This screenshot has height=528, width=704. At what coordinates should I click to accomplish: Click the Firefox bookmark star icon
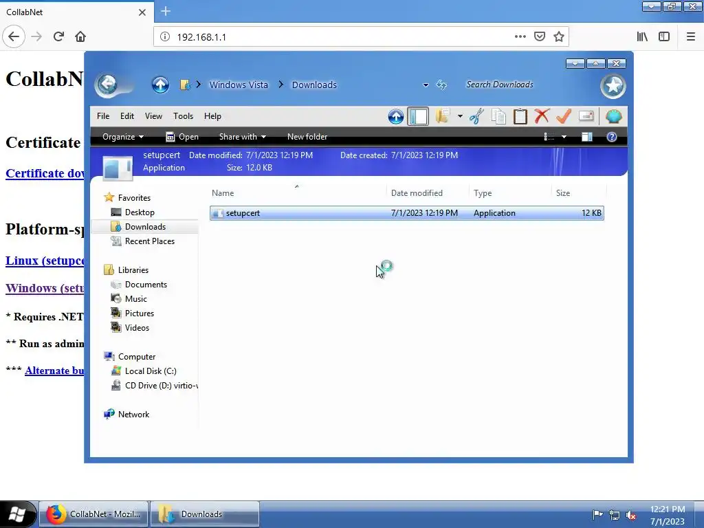tap(558, 36)
